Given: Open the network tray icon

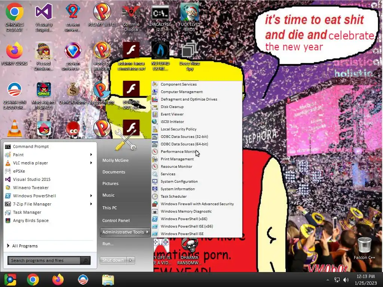Looking at the screenshot, I should [x=337, y=280].
